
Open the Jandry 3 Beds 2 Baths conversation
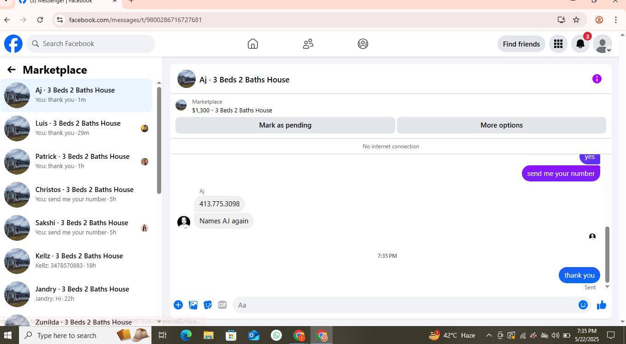(x=76, y=294)
